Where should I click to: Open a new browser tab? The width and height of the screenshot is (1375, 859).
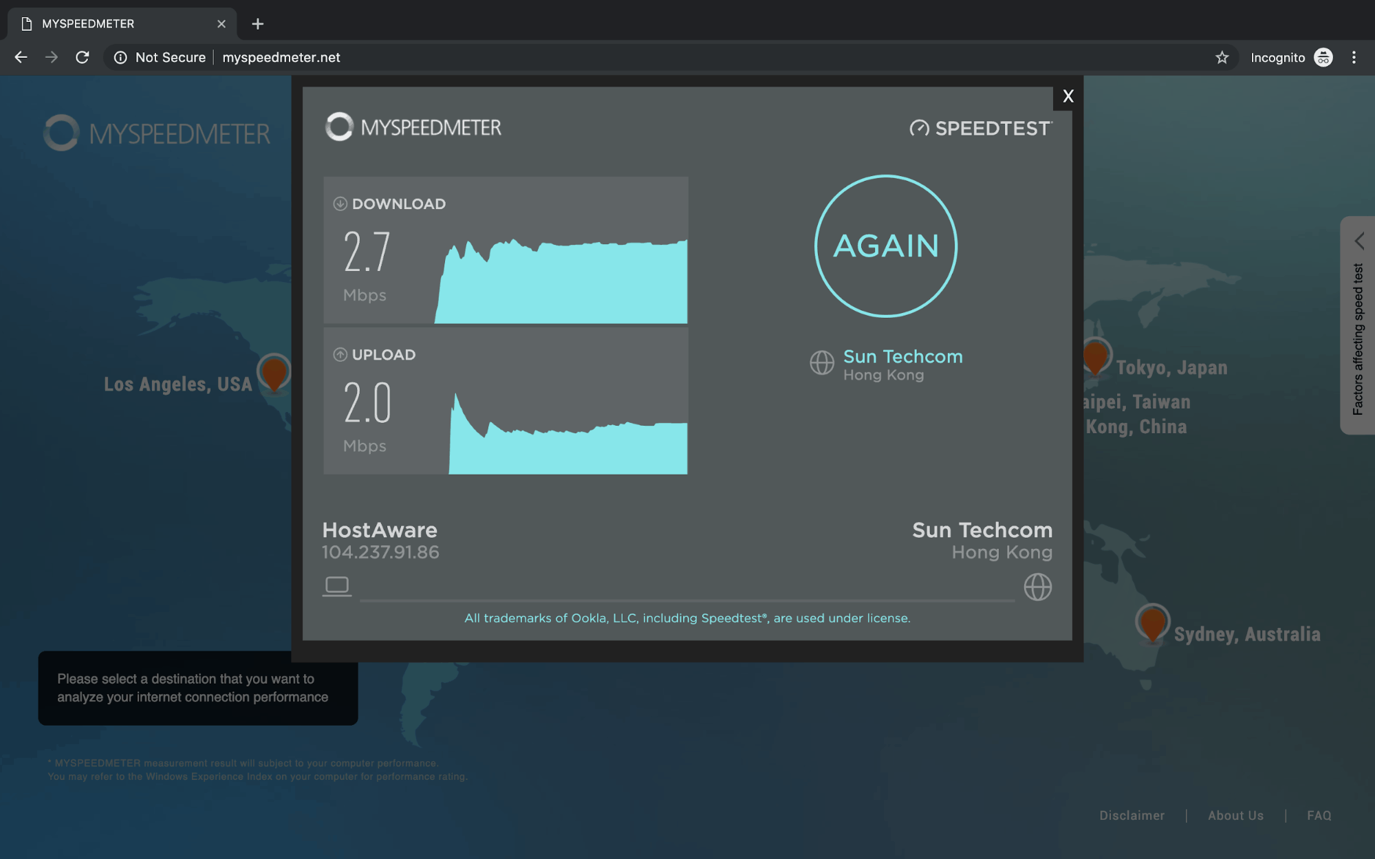[x=257, y=24]
